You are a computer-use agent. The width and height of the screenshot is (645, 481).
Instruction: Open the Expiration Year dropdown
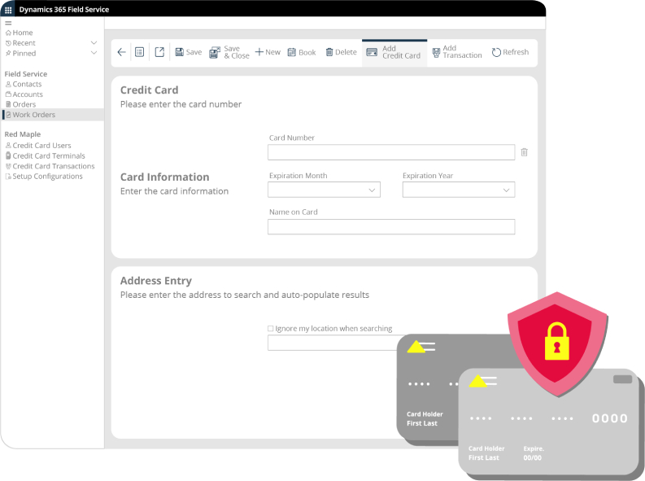(x=459, y=190)
